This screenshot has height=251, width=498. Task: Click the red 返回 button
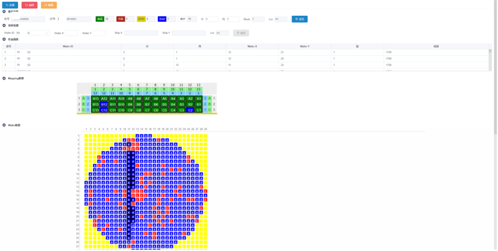click(30, 5)
